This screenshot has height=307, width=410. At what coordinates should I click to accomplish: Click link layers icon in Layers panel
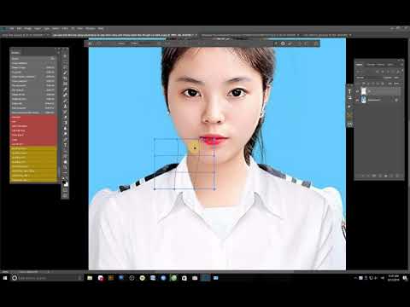pos(363,176)
